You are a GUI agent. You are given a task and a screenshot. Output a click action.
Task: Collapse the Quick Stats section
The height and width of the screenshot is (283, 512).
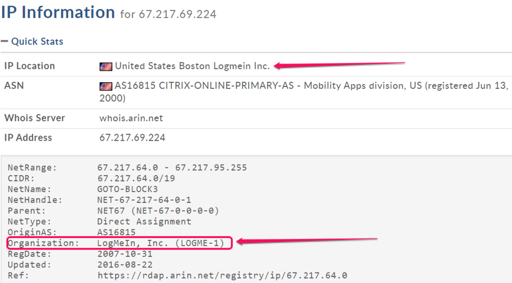click(37, 42)
